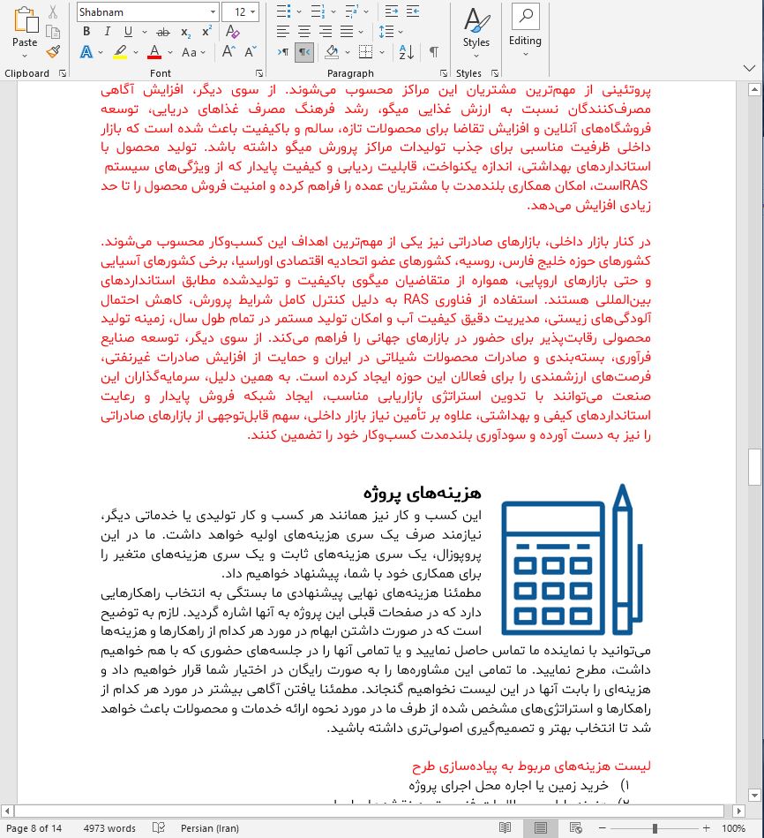This screenshot has height=838, width=764.
Task: Open the Paste options dropdown arrow
Action: click(25, 55)
